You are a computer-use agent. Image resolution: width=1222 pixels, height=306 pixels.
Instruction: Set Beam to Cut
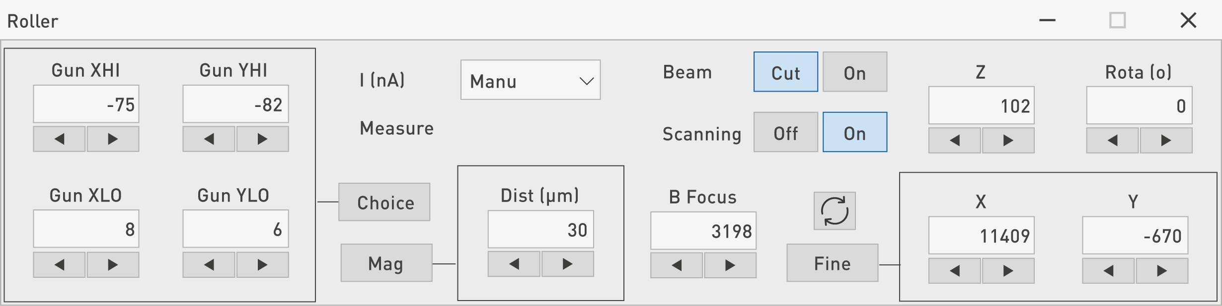coord(785,72)
